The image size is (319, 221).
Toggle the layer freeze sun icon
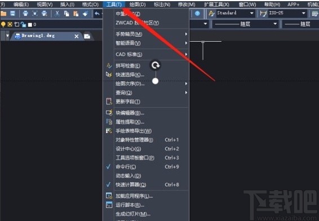click(10, 24)
